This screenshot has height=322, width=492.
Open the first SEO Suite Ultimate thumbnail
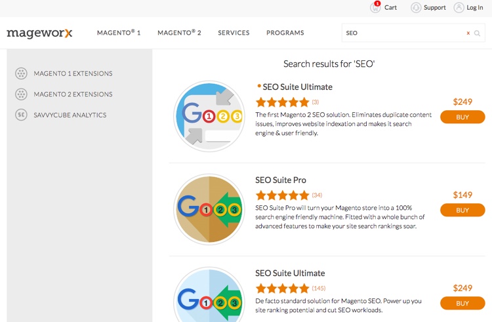pos(209,117)
